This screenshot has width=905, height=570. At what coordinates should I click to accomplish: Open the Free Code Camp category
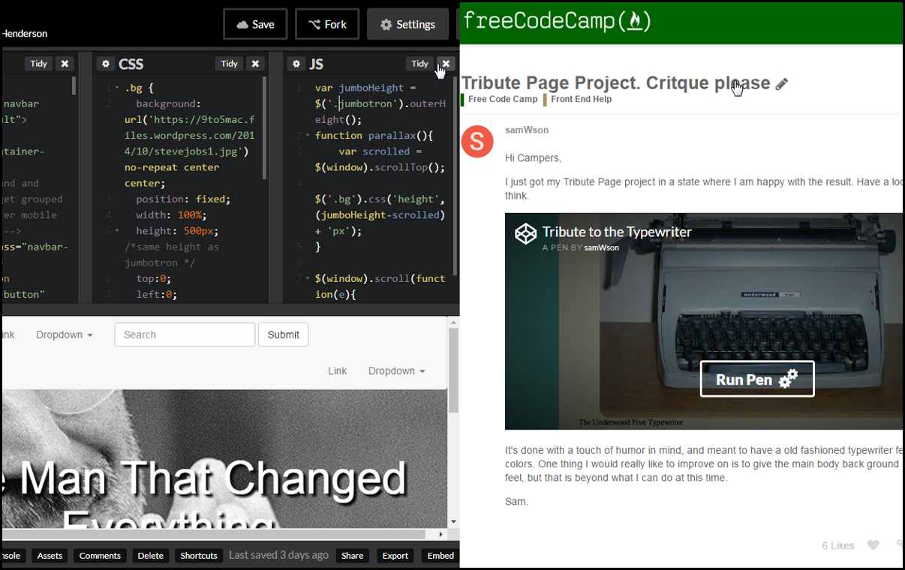pyautogui.click(x=504, y=99)
